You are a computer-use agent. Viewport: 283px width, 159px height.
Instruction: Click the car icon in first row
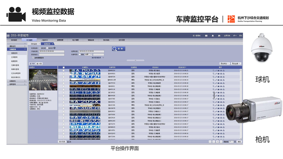pyautogui.click(x=221, y=70)
